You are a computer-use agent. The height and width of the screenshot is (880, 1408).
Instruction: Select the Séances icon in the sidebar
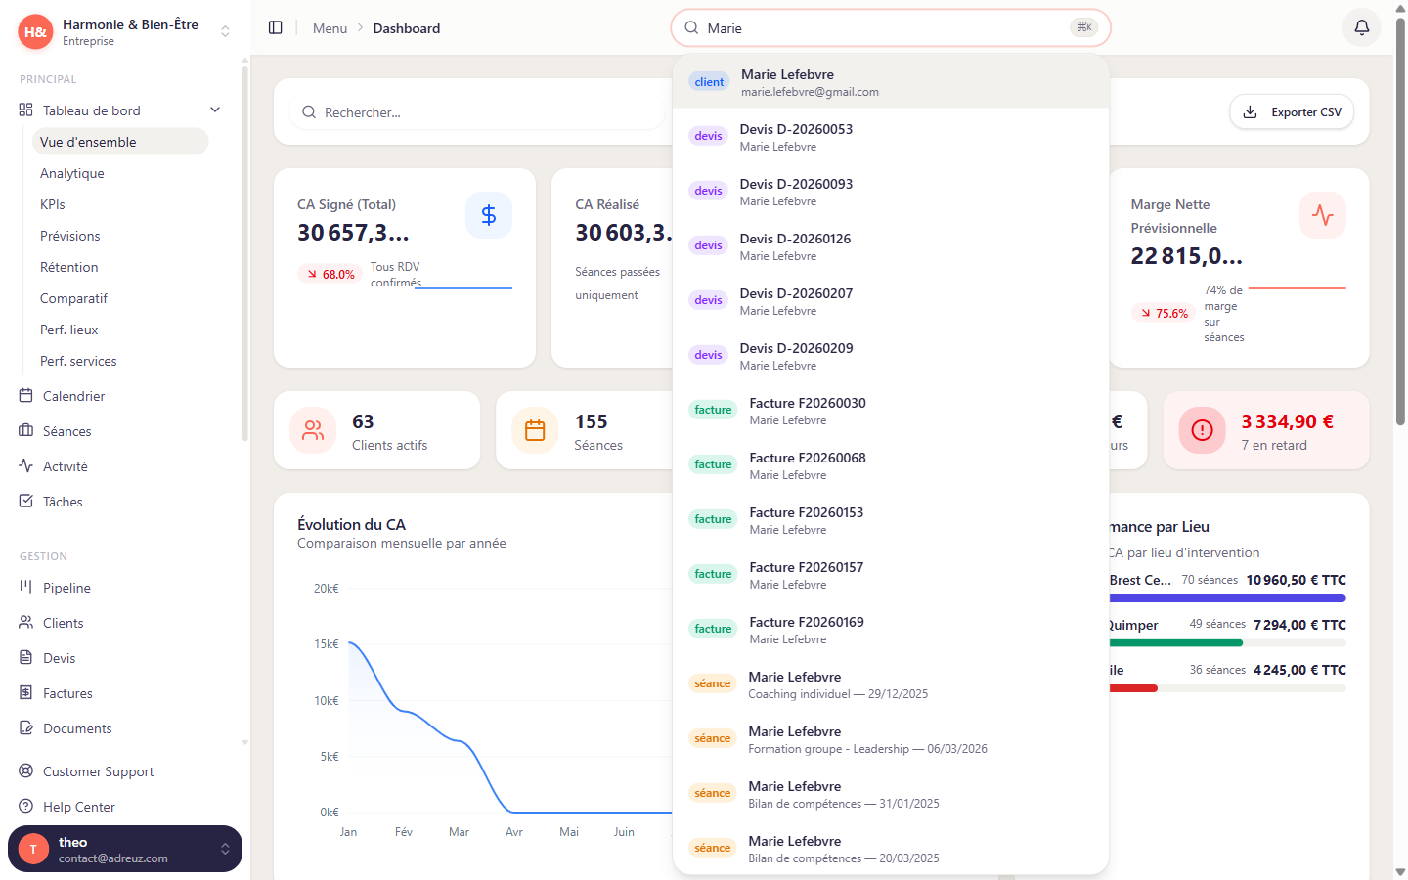click(65, 430)
